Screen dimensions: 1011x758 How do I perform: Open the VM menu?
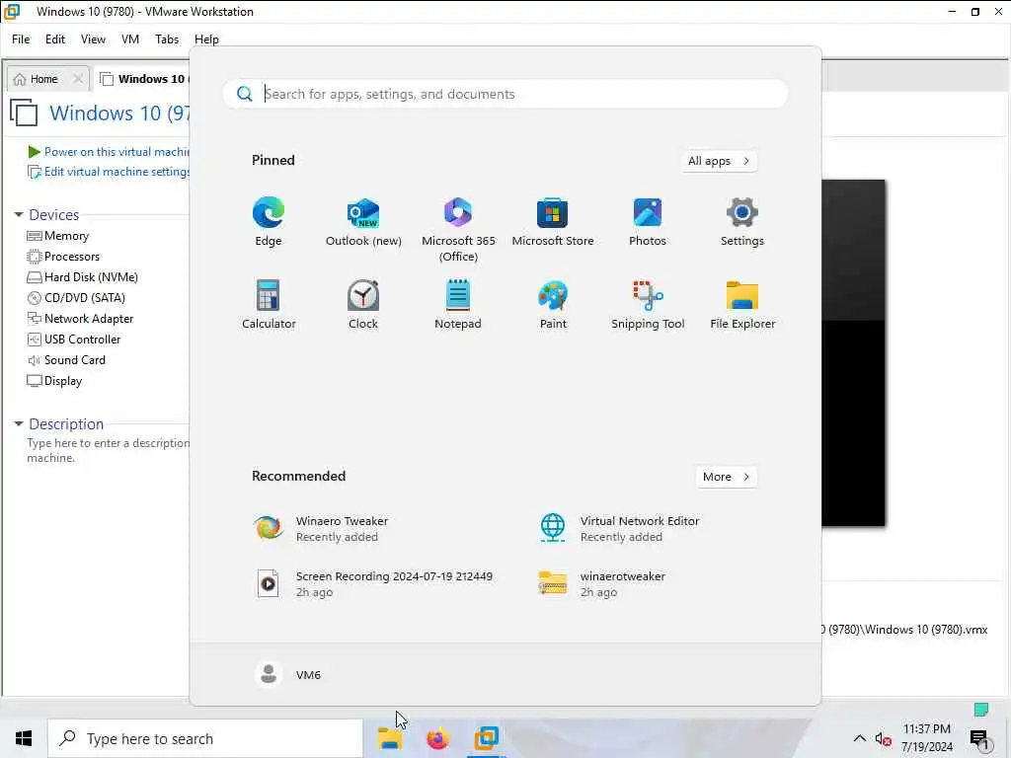(130, 39)
